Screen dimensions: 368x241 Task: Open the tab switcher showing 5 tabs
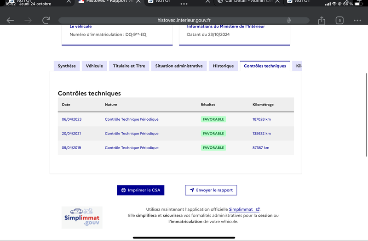339,20
